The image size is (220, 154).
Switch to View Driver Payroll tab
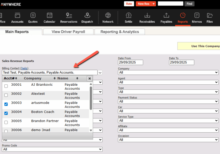tap(68, 32)
